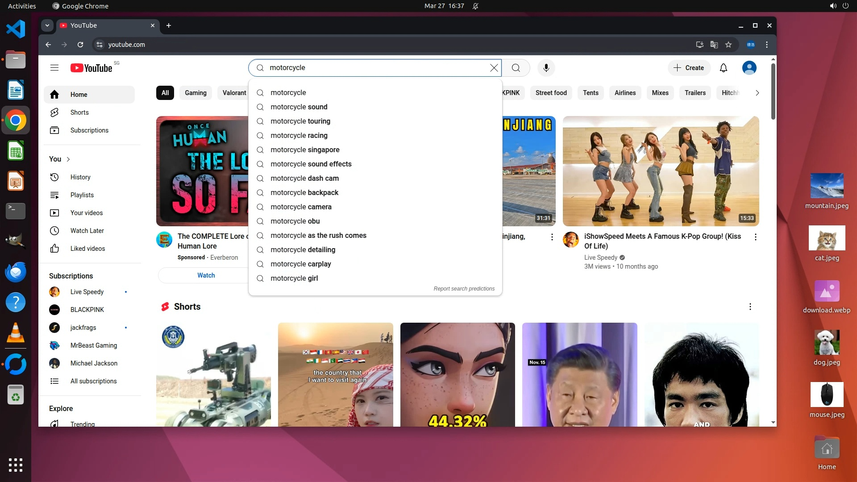Viewport: 857px width, 482px height.
Task: Open Chrome tab search dropdown
Action: point(47,25)
